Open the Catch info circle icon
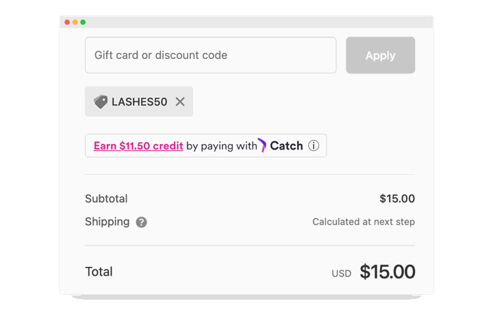The image size is (493, 310). click(x=314, y=145)
